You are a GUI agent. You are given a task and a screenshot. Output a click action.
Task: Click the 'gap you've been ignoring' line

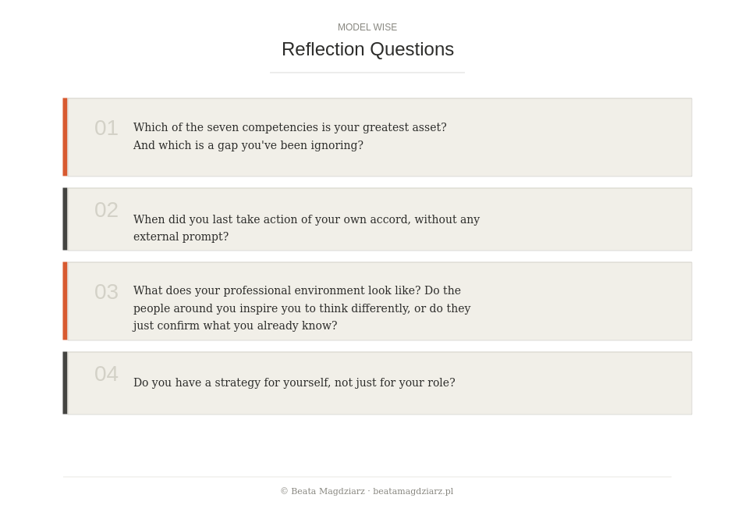[x=248, y=145]
